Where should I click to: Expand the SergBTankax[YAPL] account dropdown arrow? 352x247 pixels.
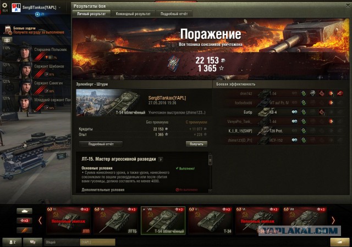pos(59,7)
